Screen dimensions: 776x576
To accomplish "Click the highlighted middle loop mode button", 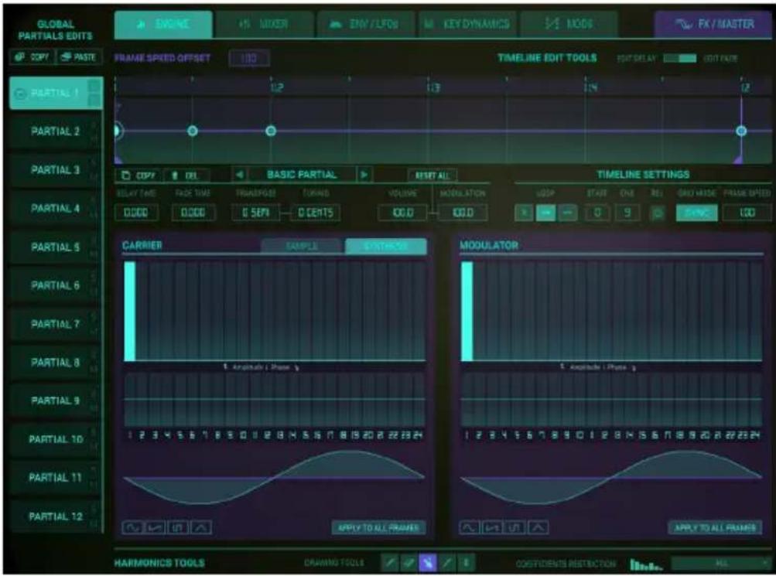I will [x=546, y=213].
